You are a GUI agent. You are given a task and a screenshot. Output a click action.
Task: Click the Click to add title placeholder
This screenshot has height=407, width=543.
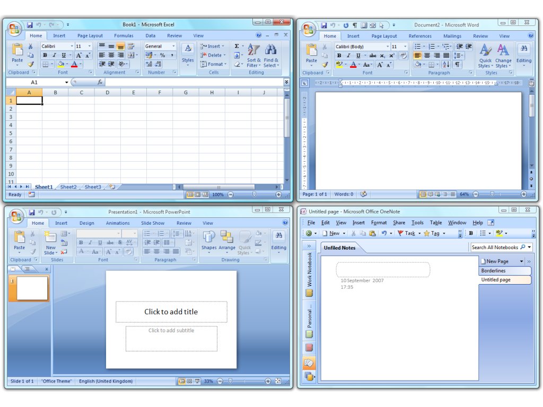171,312
